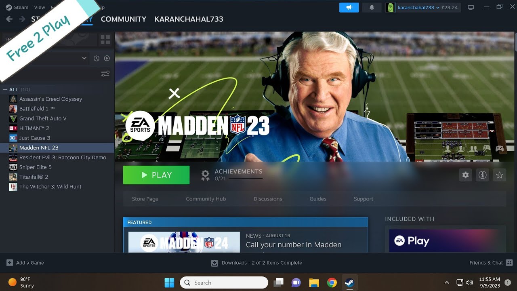
Task: Open advanced library filter sliders icon
Action: [x=105, y=74]
